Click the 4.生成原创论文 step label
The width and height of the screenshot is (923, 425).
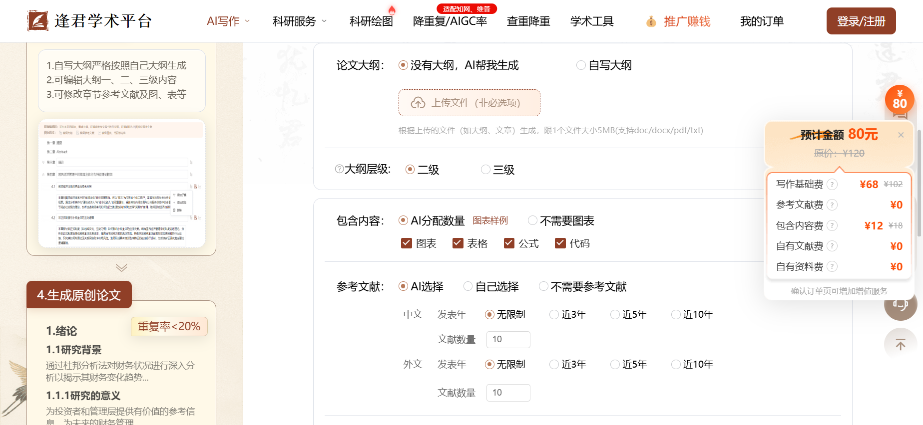coord(79,295)
